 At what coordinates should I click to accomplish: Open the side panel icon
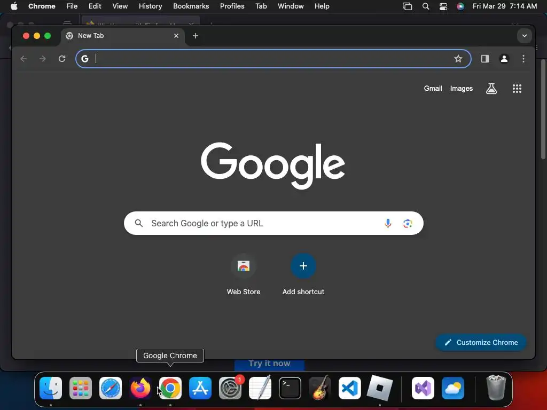click(x=485, y=59)
